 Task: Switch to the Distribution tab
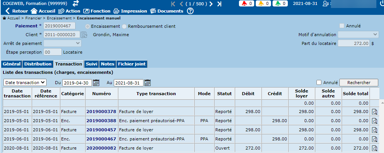38,64
